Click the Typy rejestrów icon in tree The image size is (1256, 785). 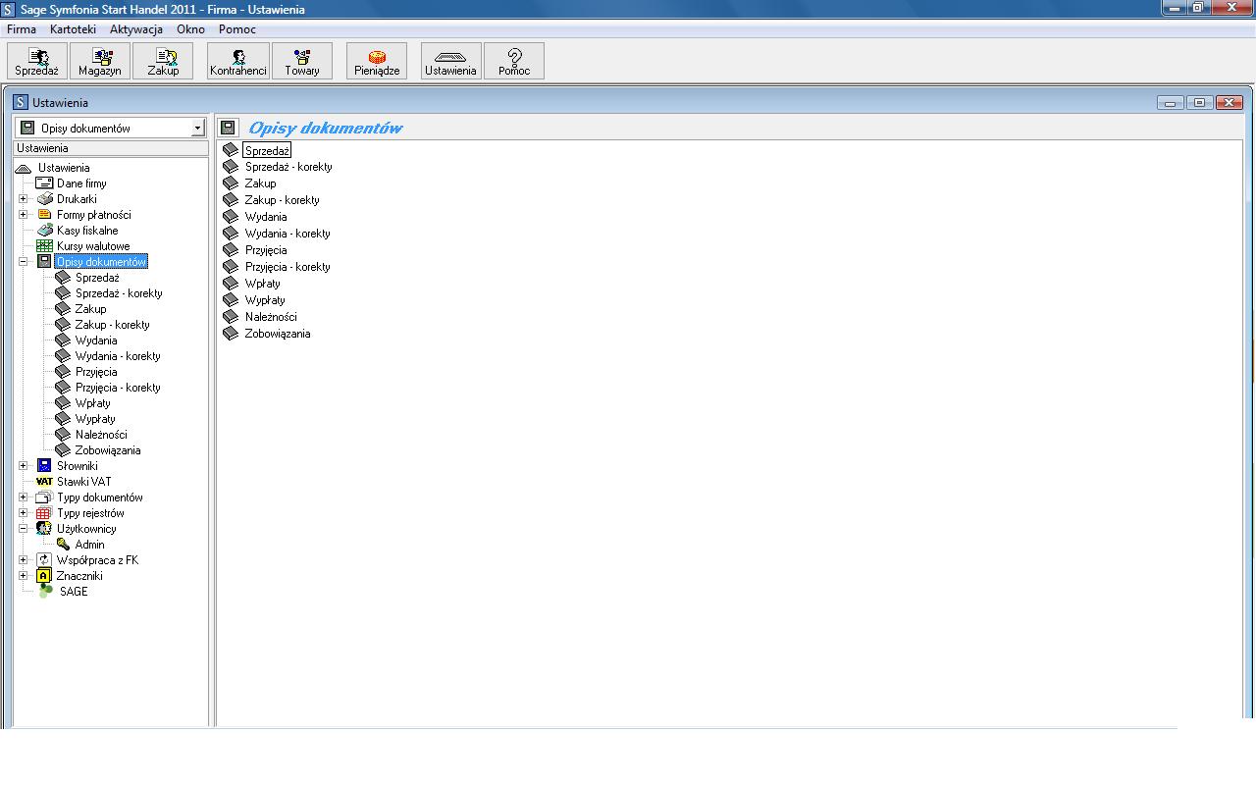(x=44, y=513)
